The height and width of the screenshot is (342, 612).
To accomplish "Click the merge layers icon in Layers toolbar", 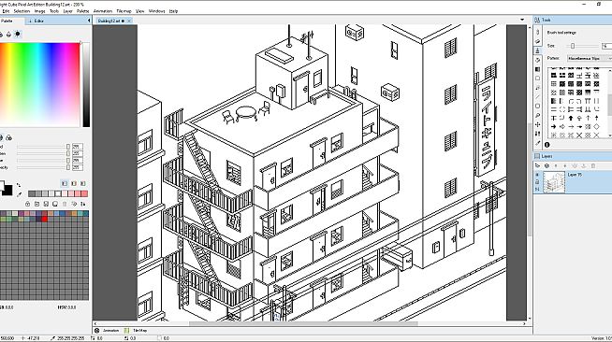I will [575, 166].
